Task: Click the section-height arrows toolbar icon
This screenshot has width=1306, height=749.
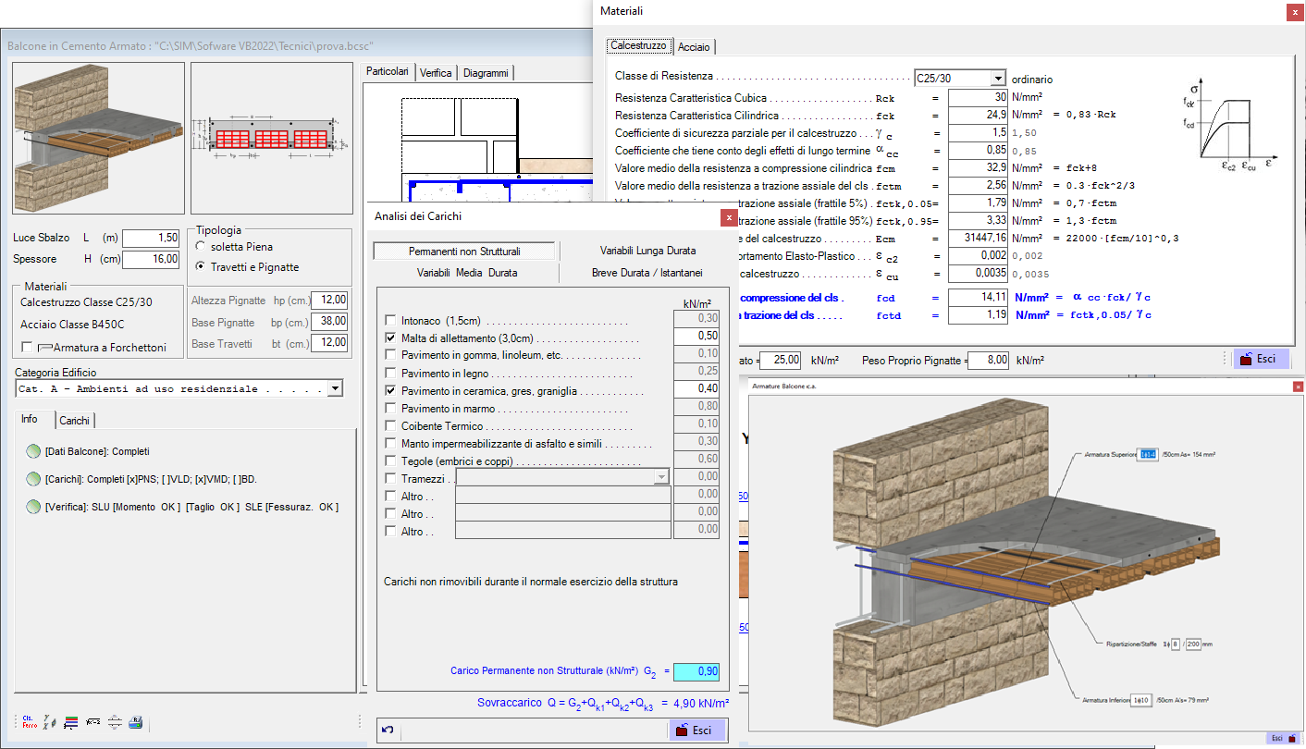Action: [x=116, y=722]
